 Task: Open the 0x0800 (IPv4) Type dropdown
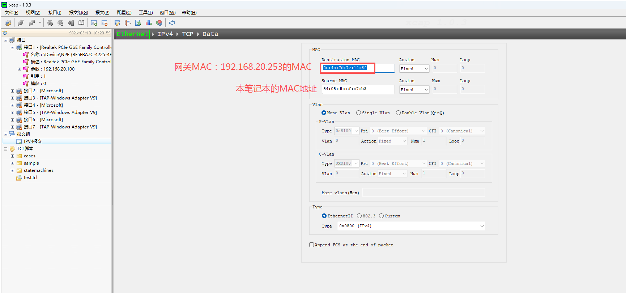[x=411, y=226]
